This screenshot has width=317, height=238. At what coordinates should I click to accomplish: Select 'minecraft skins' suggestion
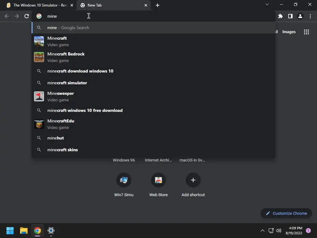click(154, 150)
